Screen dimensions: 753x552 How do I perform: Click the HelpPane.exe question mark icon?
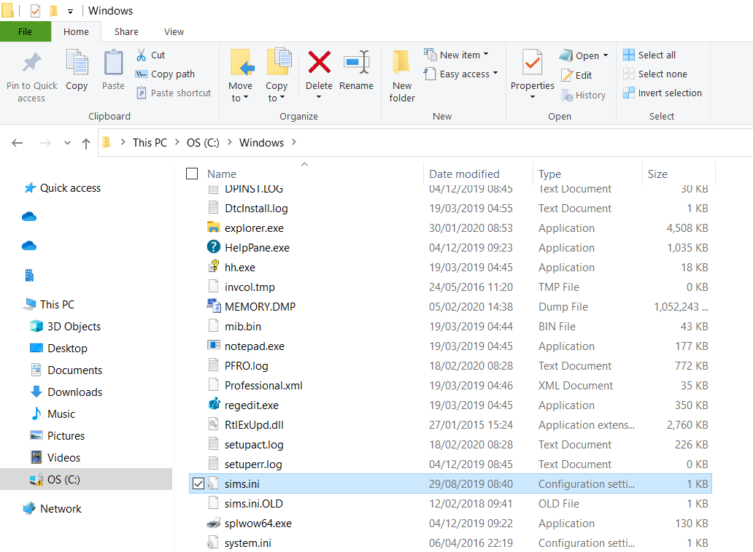(x=214, y=247)
